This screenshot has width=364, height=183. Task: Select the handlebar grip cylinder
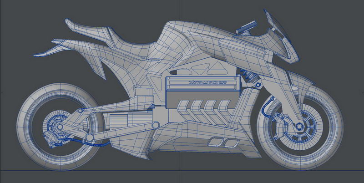tap(246, 27)
